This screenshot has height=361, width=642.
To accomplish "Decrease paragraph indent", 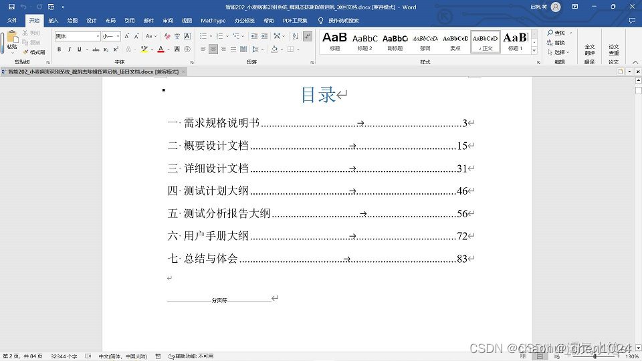I will pyautogui.click(x=254, y=36).
